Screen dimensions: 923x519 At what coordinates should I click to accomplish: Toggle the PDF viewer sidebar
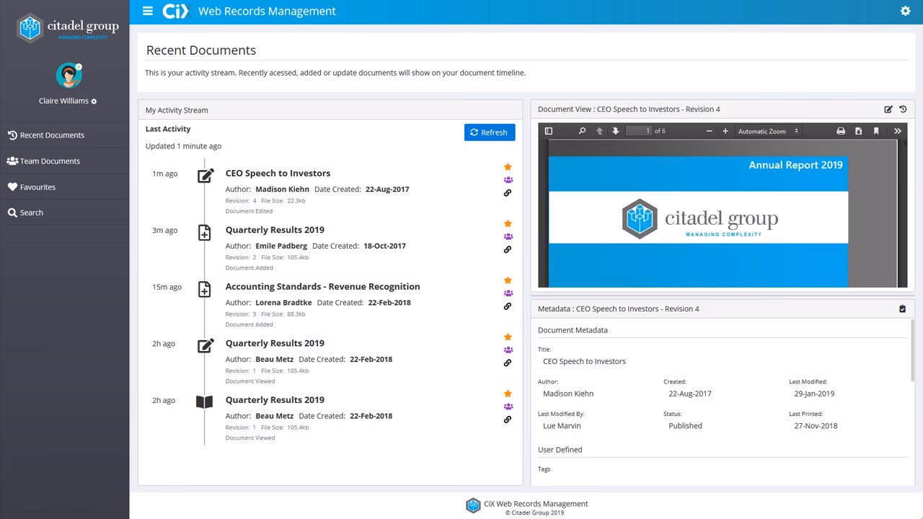click(x=549, y=131)
